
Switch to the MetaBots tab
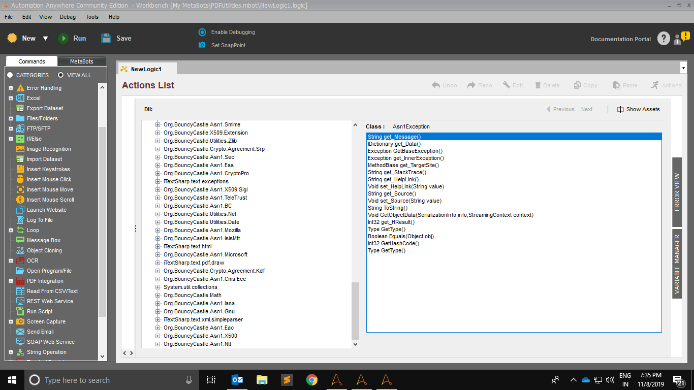tap(81, 61)
